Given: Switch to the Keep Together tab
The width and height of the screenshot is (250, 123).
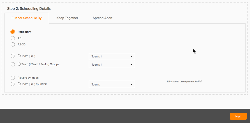Looking at the screenshot, I should click(67, 18).
